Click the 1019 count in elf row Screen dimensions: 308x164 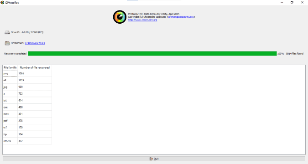point(21,80)
